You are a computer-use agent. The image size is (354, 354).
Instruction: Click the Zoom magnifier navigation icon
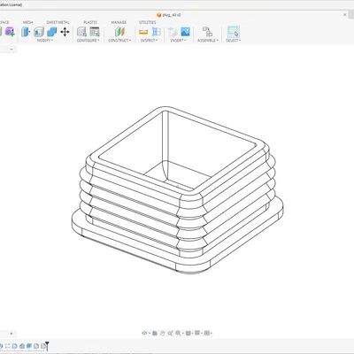tap(170, 333)
